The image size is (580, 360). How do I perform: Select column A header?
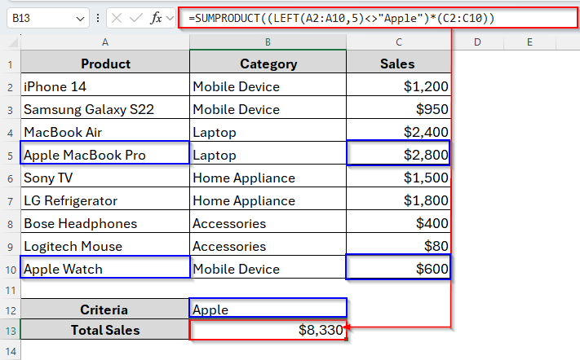point(104,42)
